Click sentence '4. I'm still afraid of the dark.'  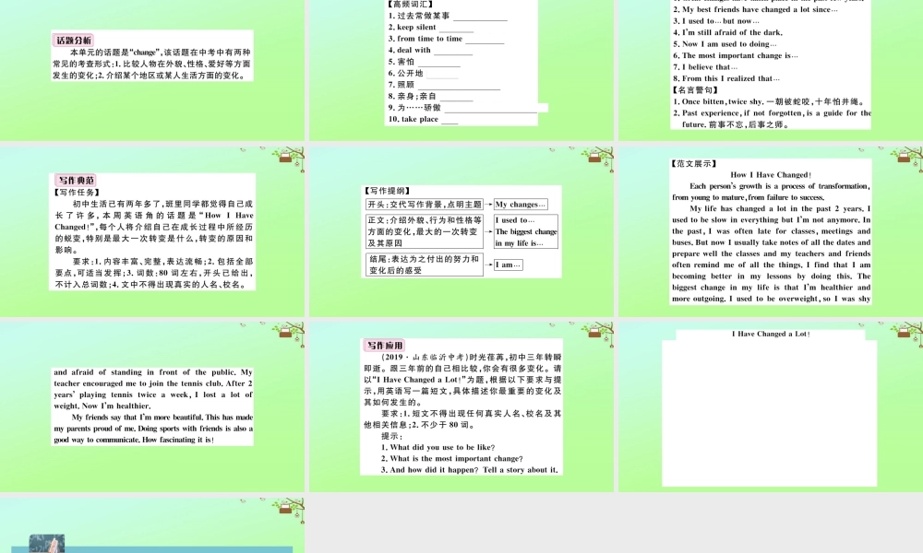727,32
